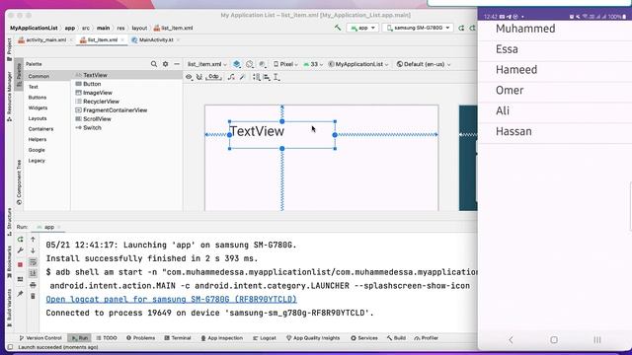Image resolution: width=632 pixels, height=355 pixels.
Task: Click the pin tab icon in Run panel
Action: coord(20,294)
